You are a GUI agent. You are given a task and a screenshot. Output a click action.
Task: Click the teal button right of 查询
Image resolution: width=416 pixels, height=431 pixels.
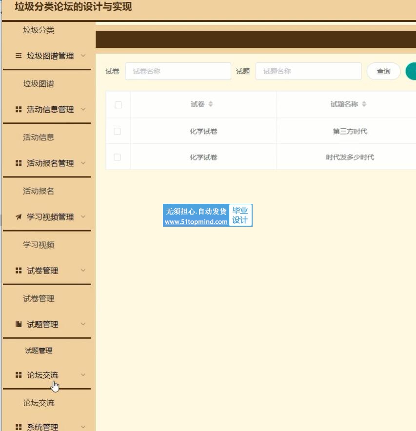click(411, 71)
